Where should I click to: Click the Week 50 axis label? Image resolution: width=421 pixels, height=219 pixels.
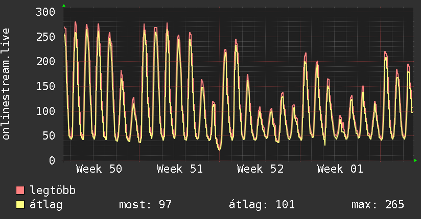(99, 169)
